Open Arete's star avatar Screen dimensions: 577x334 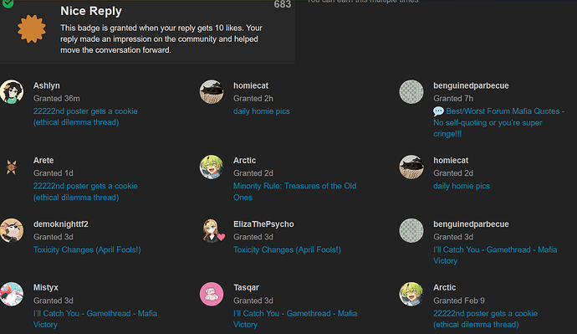click(x=11, y=167)
